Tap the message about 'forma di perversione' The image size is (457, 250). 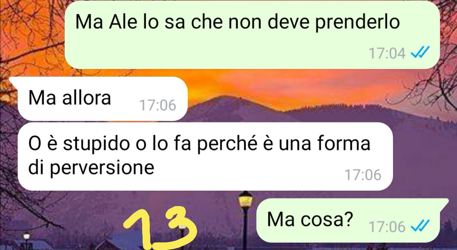coord(205,157)
